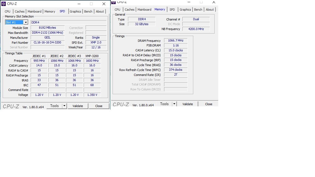This screenshot has width=315, height=177.
Task: Expand Tools dropdown arrow in the SPD window
Action: (x=64, y=106)
